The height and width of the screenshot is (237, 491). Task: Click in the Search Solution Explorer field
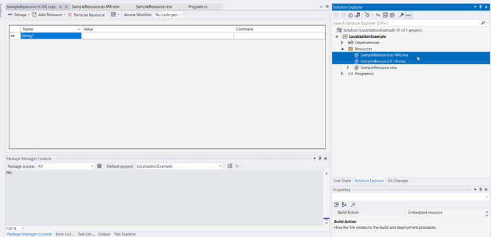[406, 23]
